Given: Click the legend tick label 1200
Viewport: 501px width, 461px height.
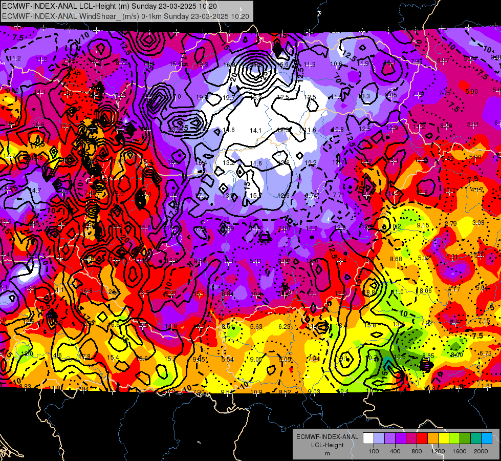Looking at the screenshot, I should [438, 451].
